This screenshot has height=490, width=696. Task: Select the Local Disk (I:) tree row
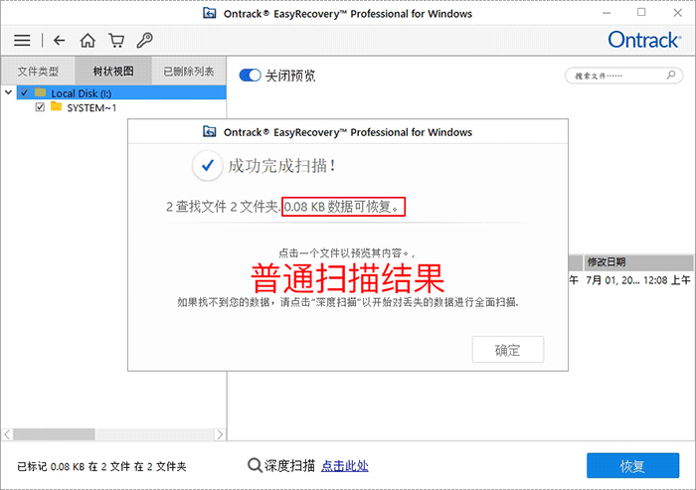point(121,92)
